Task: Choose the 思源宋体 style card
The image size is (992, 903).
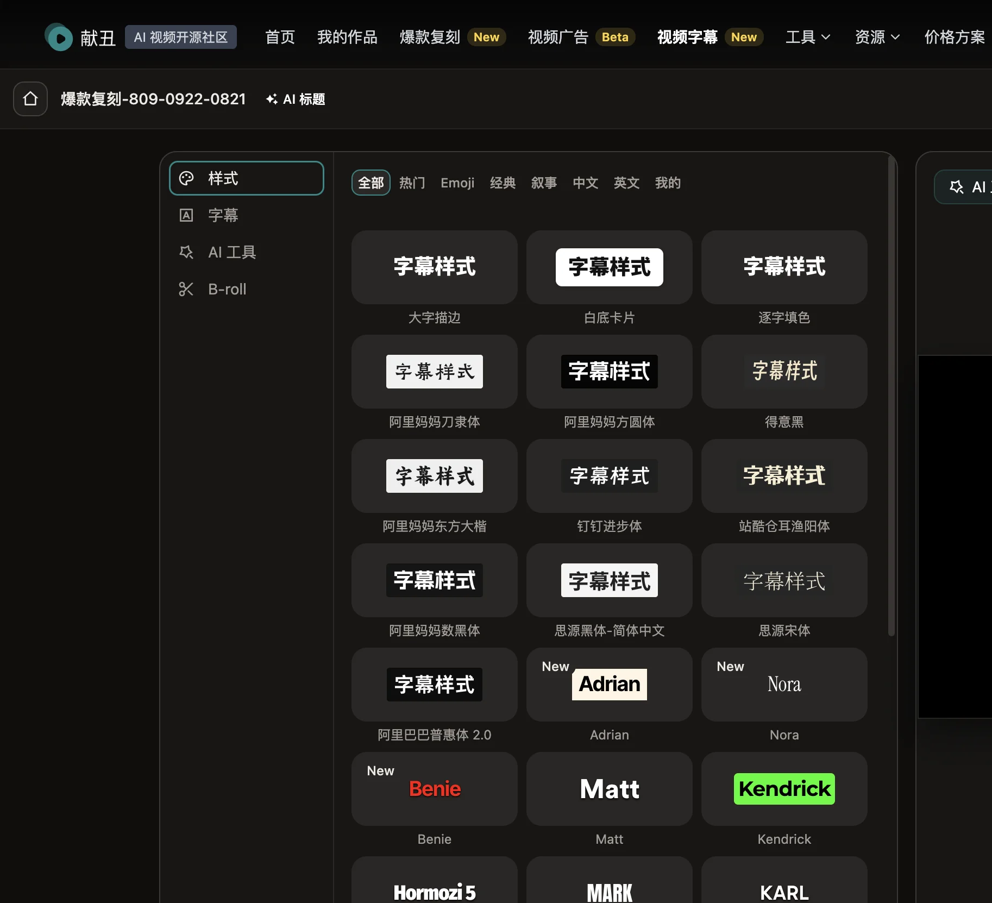Action: click(x=784, y=580)
